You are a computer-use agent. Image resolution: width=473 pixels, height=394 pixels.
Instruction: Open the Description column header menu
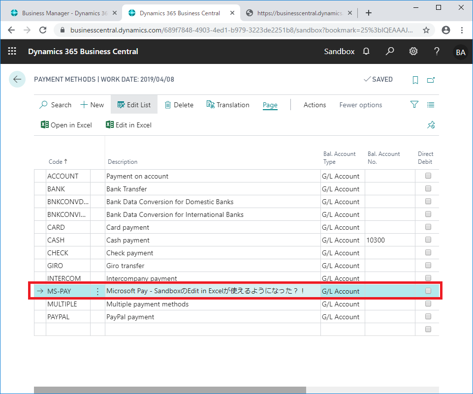[x=123, y=161]
